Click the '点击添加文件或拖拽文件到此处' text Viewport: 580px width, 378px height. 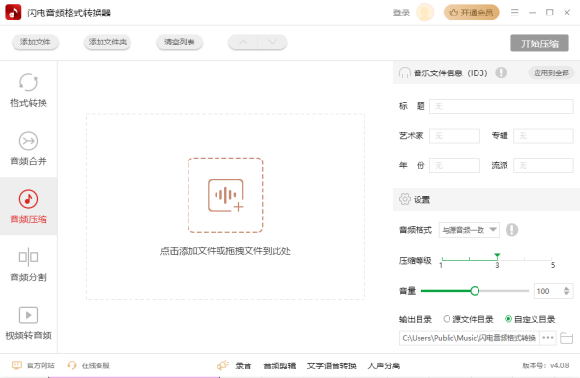(x=225, y=251)
